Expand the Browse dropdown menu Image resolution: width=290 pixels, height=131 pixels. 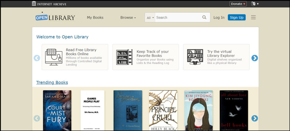(x=128, y=17)
